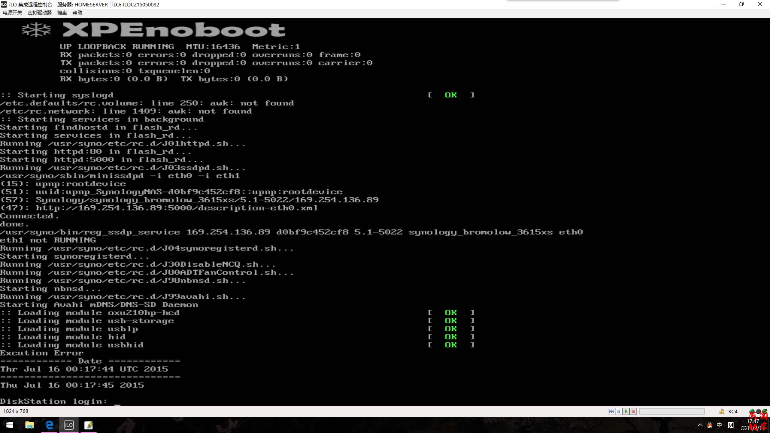Open the notepad app on the taskbar
Screen dimensions: 770x433
[x=89, y=425]
